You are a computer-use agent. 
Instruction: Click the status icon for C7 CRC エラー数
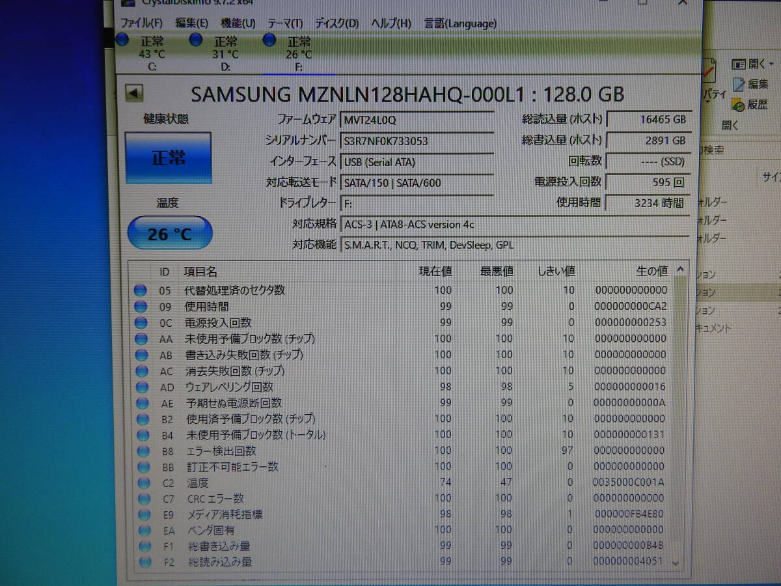tap(143, 499)
